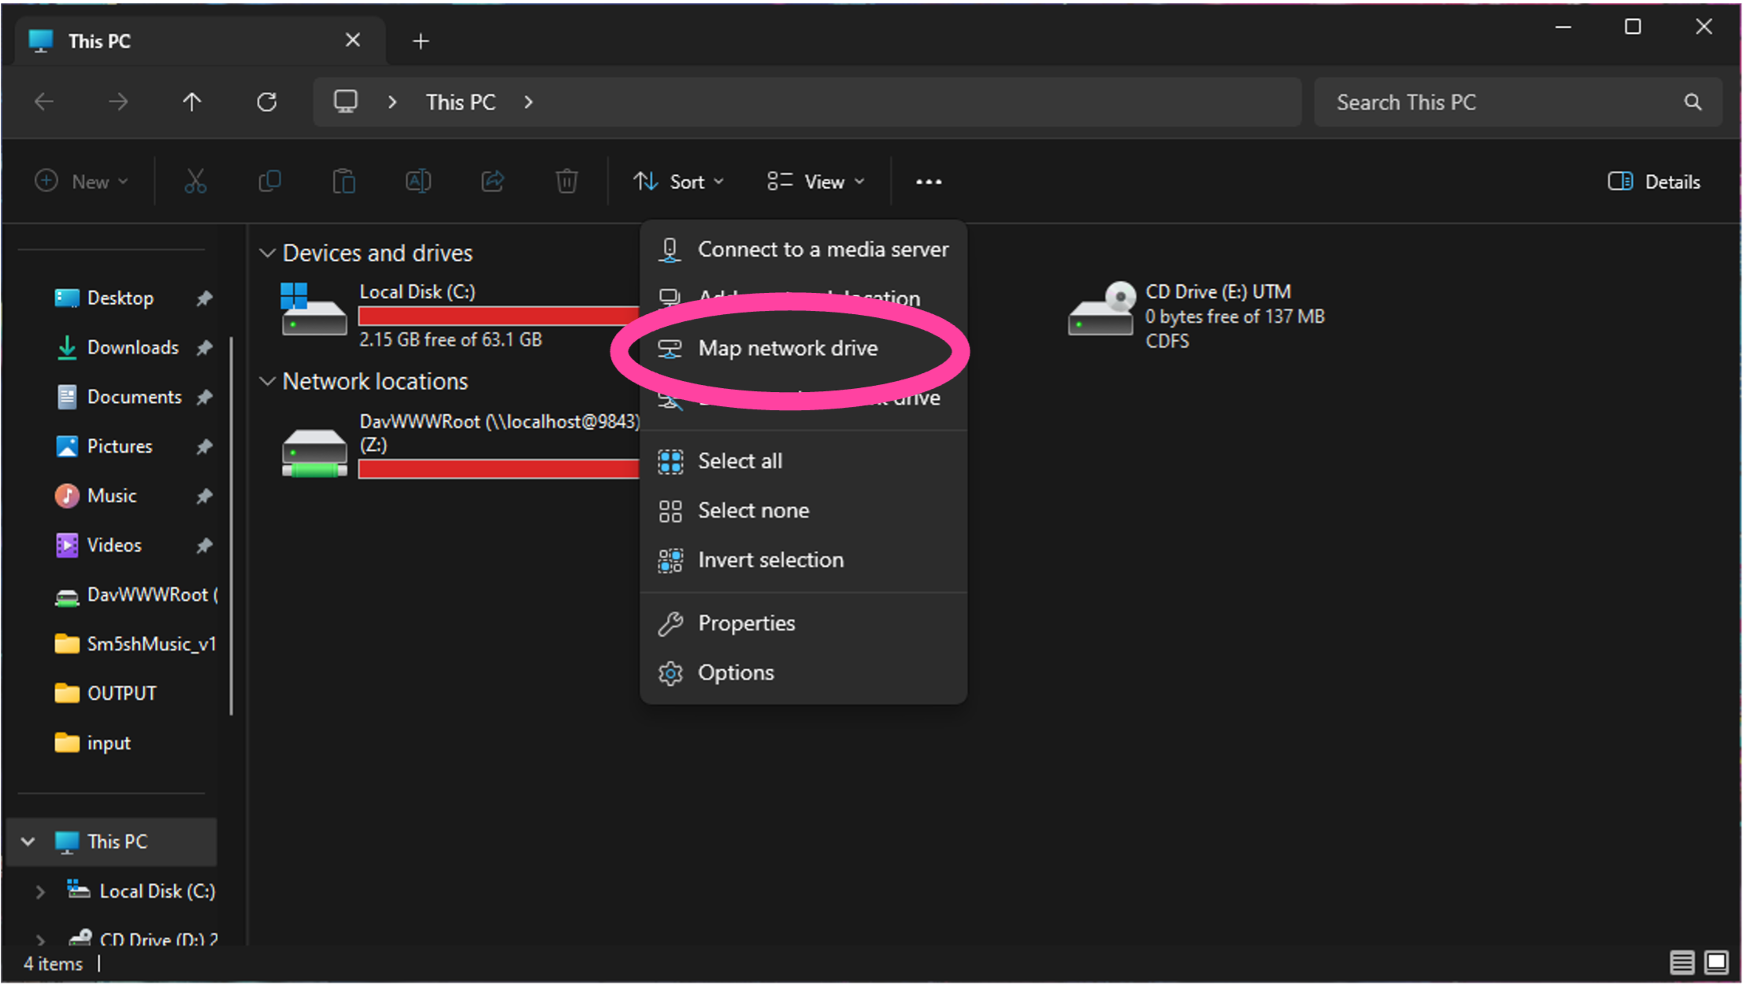
Task: Click the Rename icon in toolbar
Action: tap(418, 182)
